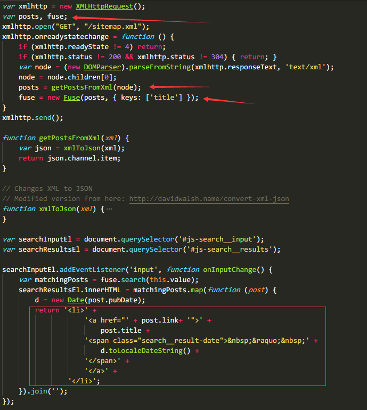Expand the folded xmlToJson function ellipsis
This screenshot has width=367, height=410.
pyautogui.click(x=109, y=209)
